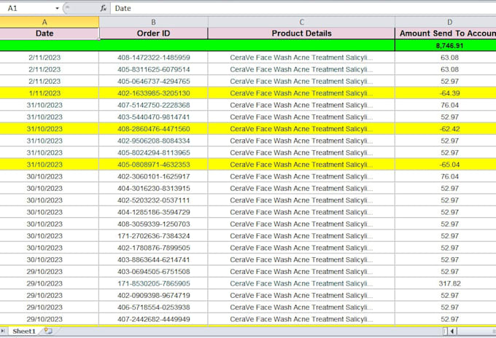Click the negative amount -65.04

click(446, 165)
